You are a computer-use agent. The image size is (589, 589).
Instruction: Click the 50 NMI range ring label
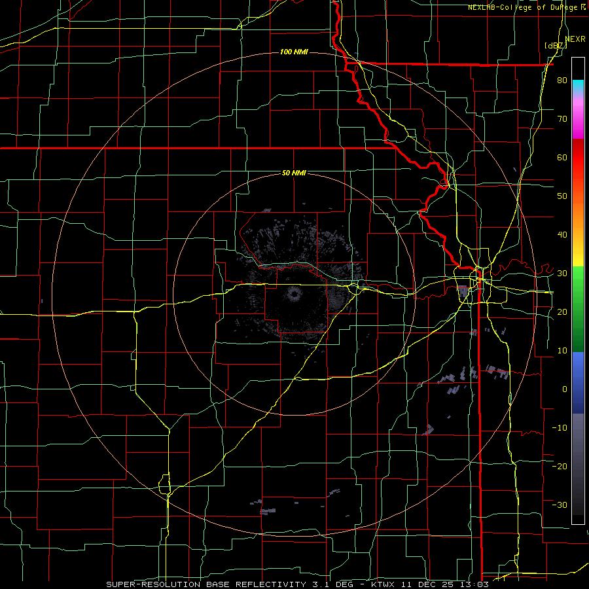(294, 173)
